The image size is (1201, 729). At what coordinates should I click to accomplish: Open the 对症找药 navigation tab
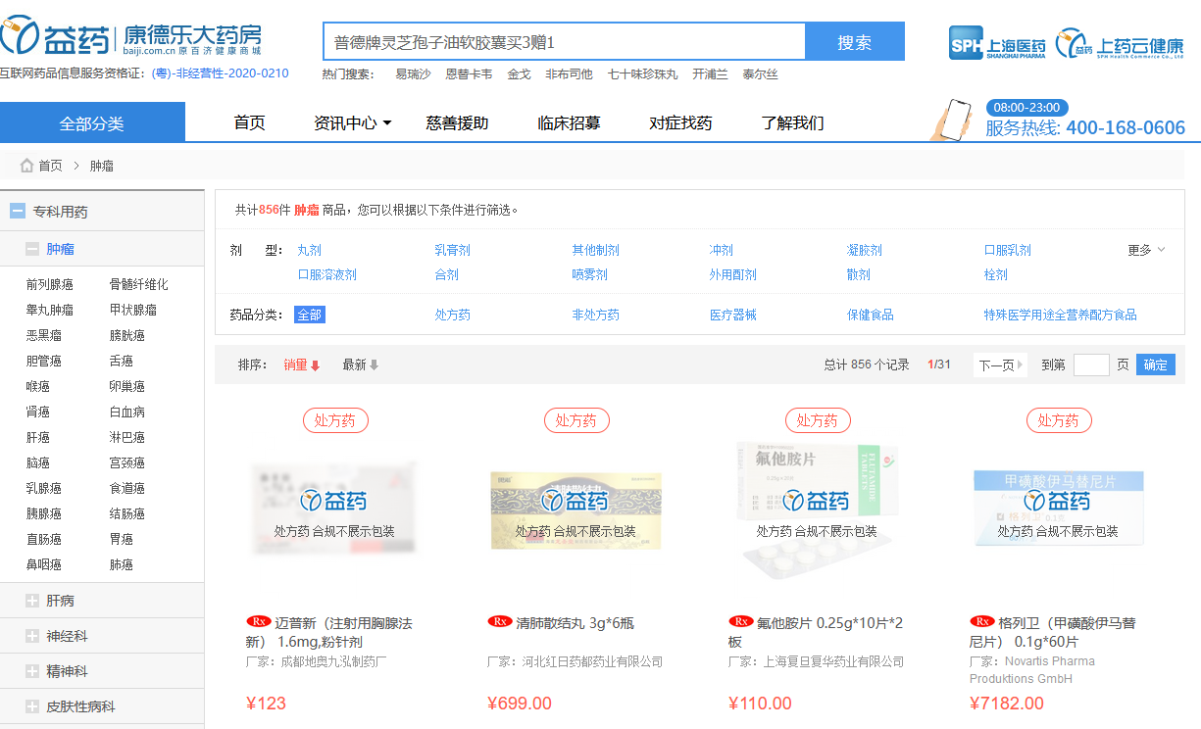click(680, 123)
